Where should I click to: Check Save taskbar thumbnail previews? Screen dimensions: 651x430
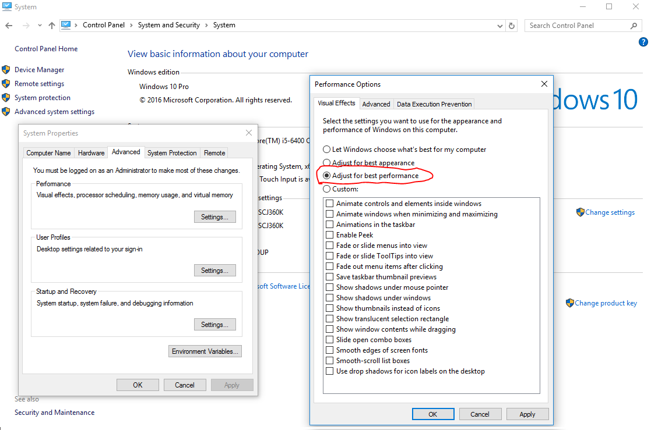click(x=330, y=277)
